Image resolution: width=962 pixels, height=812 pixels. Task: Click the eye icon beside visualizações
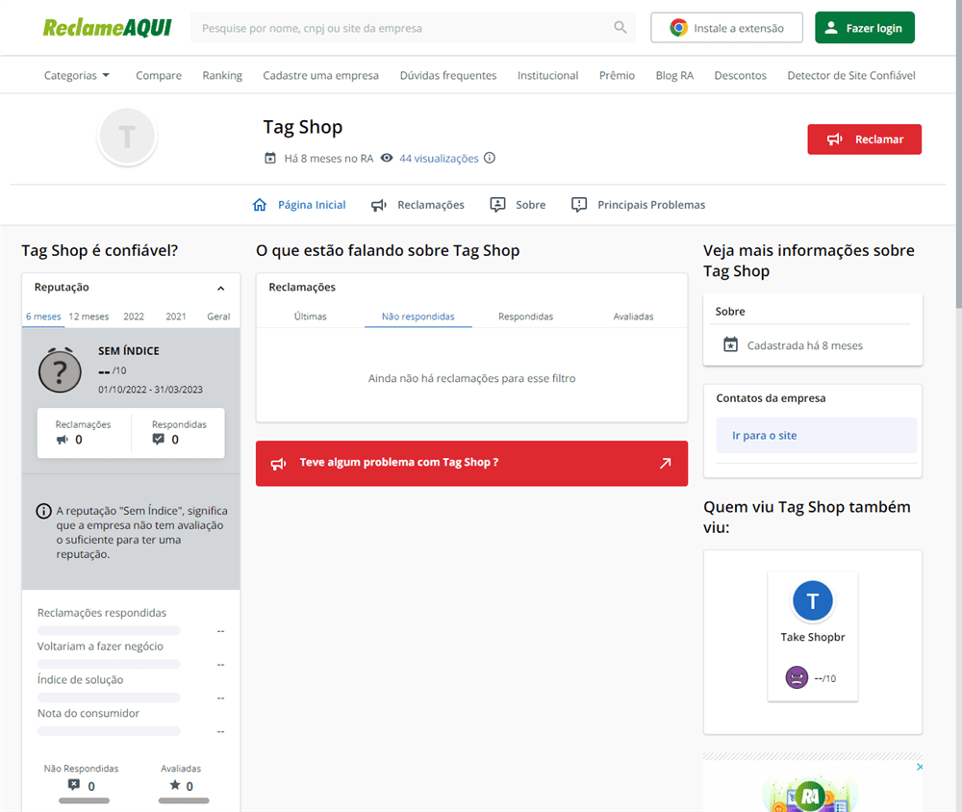(x=387, y=158)
